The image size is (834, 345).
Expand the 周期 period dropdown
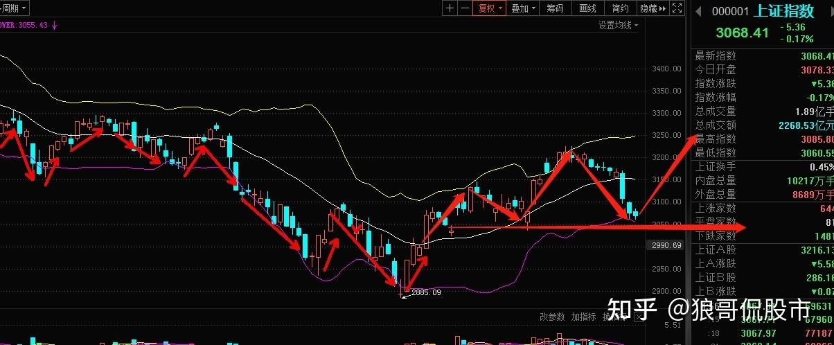(14, 8)
